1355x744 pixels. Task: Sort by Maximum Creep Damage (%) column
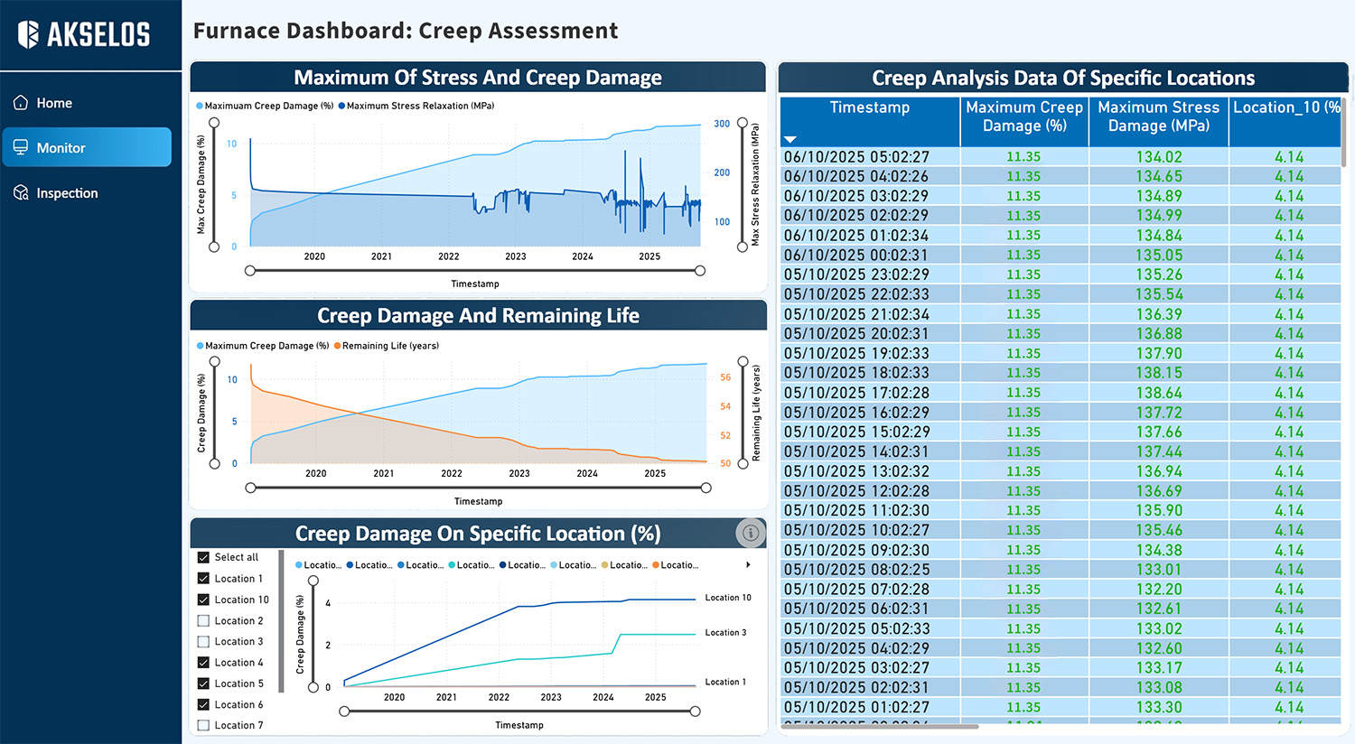1023,116
